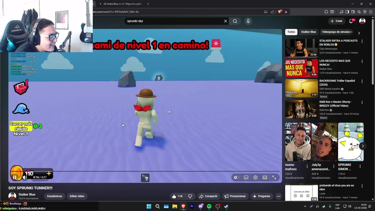This screenshot has height=211, width=375.
Task: Open browser extensions puzzle icon
Action: click(326, 12)
